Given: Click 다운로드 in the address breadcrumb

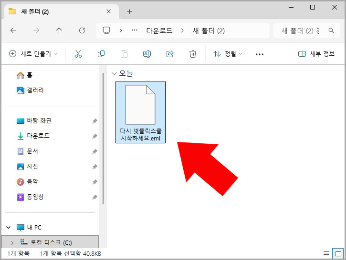Looking at the screenshot, I should (160, 30).
